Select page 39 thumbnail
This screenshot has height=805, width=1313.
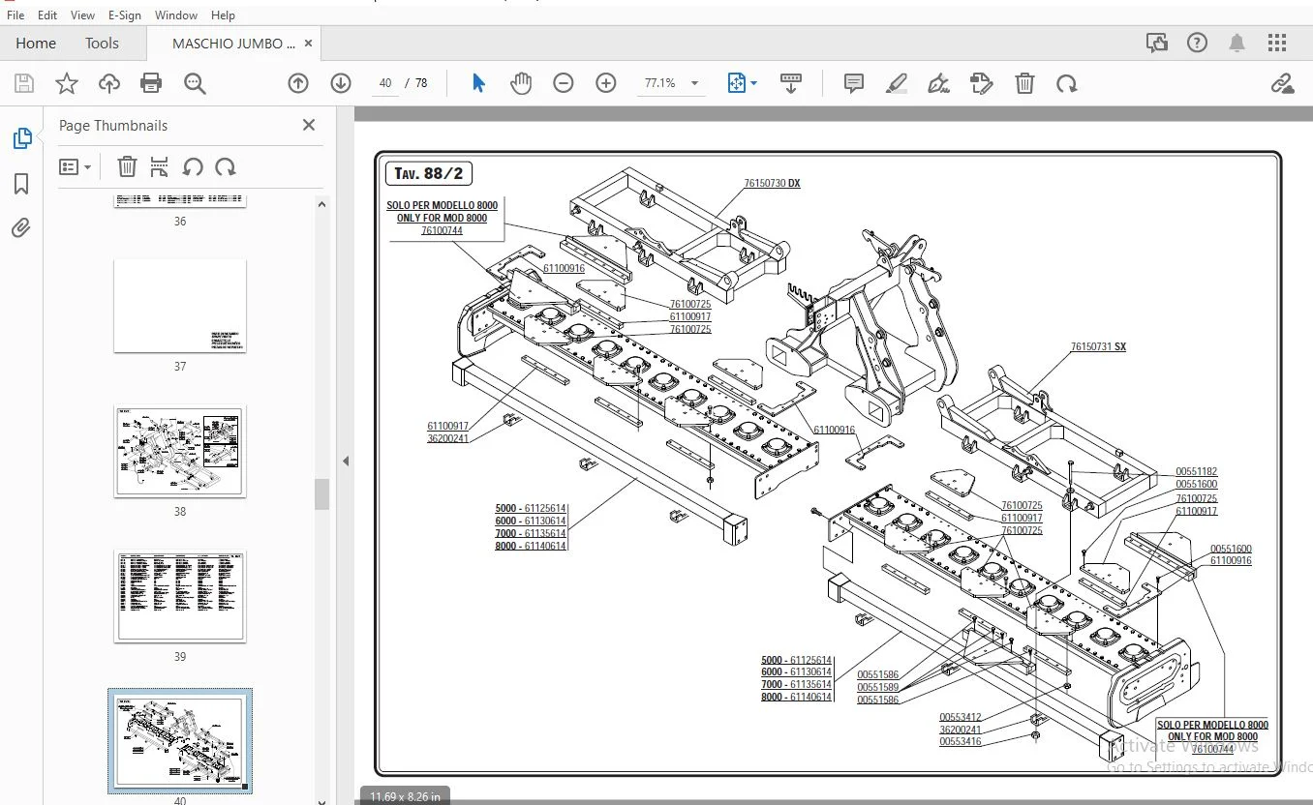(180, 596)
